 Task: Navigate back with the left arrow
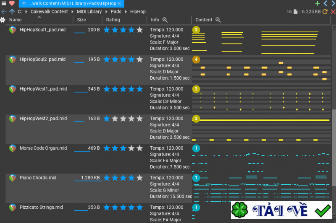tap(4, 12)
